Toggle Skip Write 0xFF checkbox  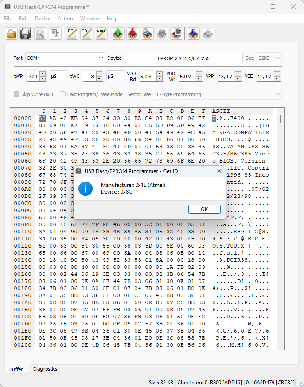(x=16, y=94)
